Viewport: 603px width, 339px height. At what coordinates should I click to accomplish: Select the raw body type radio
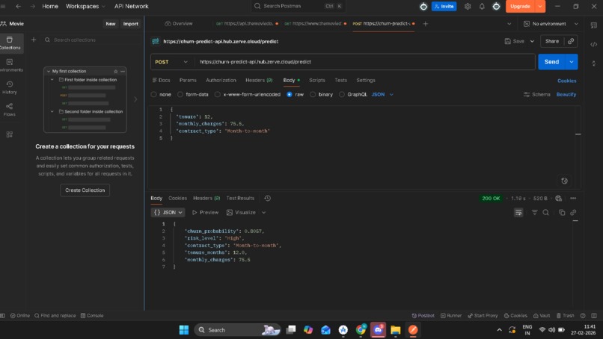pyautogui.click(x=290, y=94)
